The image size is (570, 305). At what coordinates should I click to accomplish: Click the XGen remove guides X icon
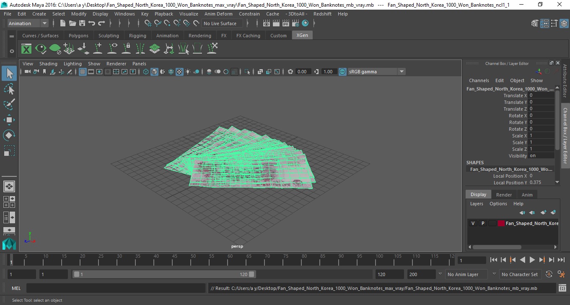(212, 49)
